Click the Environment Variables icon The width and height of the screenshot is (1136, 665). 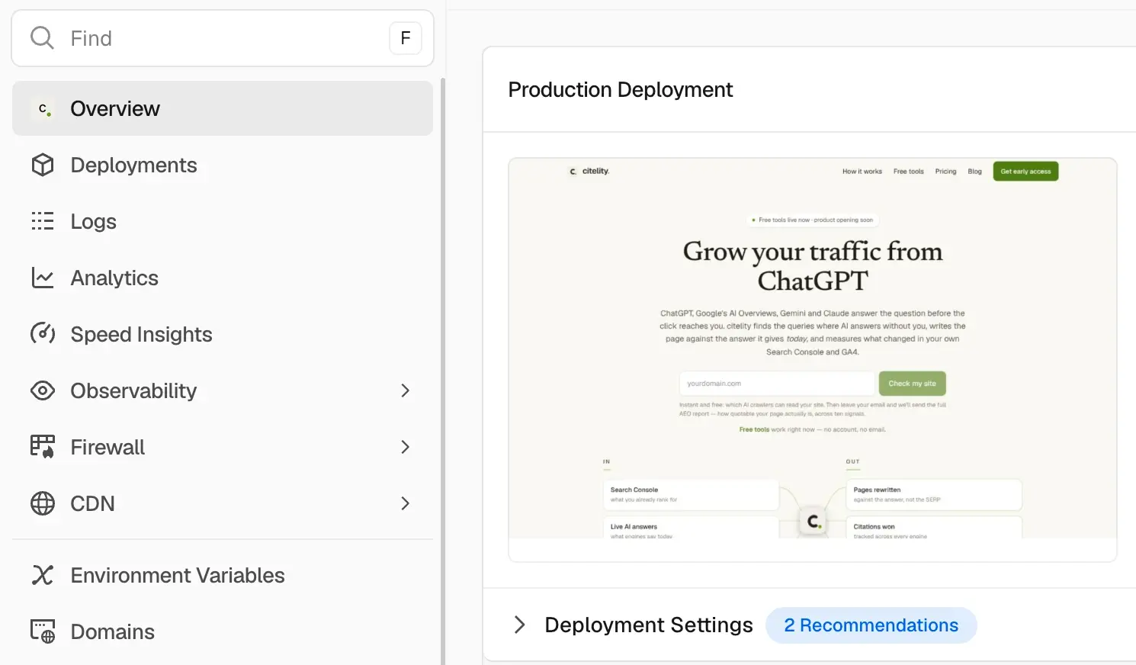43,575
